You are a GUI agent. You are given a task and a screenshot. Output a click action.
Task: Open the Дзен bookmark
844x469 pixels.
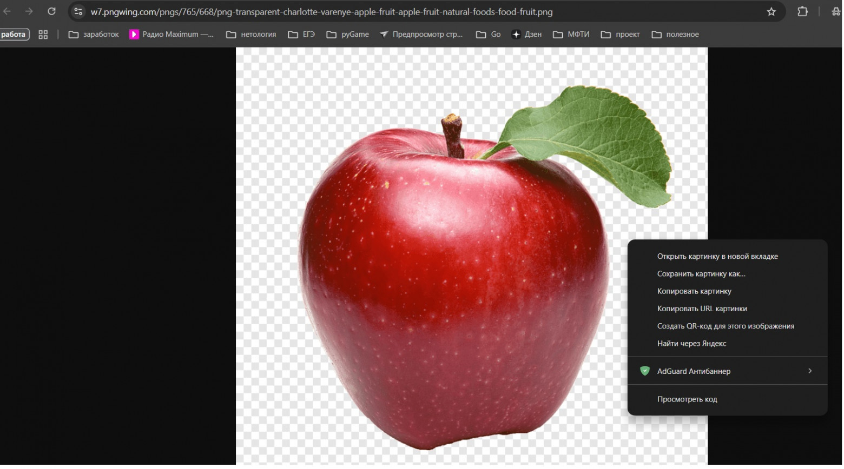tap(526, 35)
